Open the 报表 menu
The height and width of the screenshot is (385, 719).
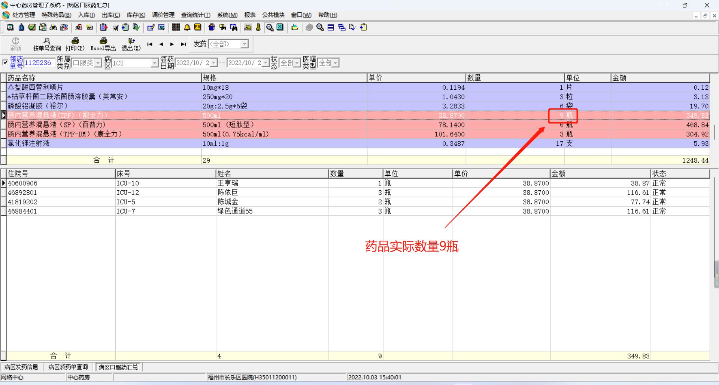click(x=250, y=15)
